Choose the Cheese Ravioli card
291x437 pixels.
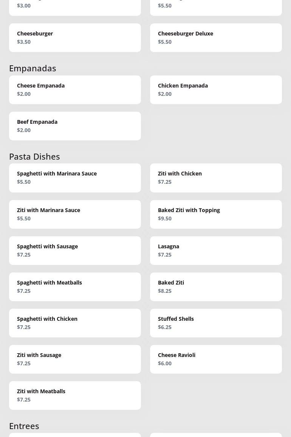pos(216,359)
